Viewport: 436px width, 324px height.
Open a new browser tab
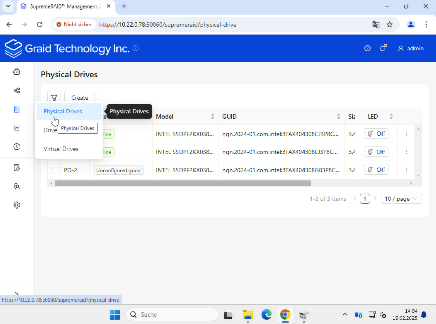tap(124, 6)
